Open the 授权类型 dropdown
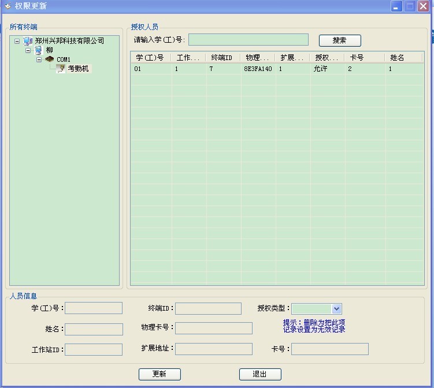 click(x=336, y=309)
